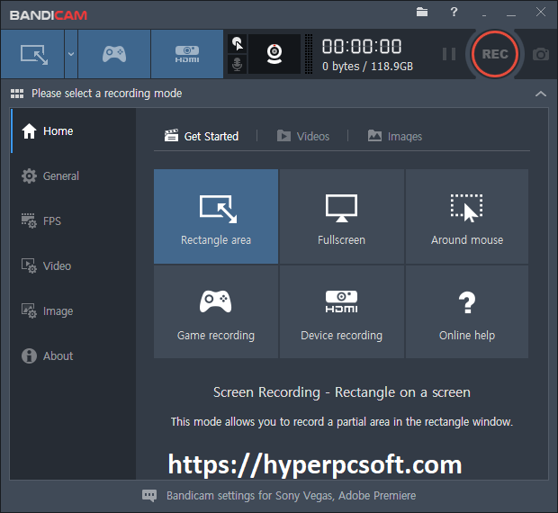Open About section in sidebar
558x513 pixels.
point(73,356)
